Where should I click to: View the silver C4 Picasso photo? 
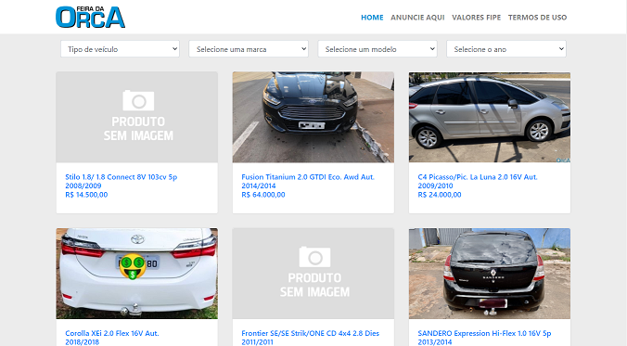(x=490, y=117)
